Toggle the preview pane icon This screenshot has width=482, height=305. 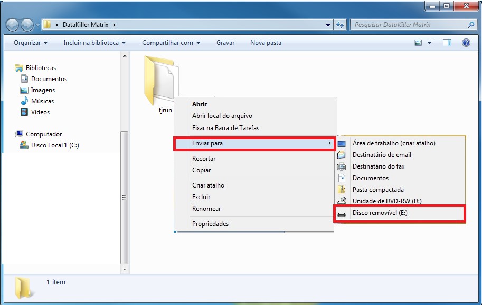tap(447, 43)
